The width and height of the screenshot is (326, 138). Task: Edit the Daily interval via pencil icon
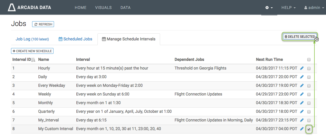pyautogui.click(x=302, y=77)
